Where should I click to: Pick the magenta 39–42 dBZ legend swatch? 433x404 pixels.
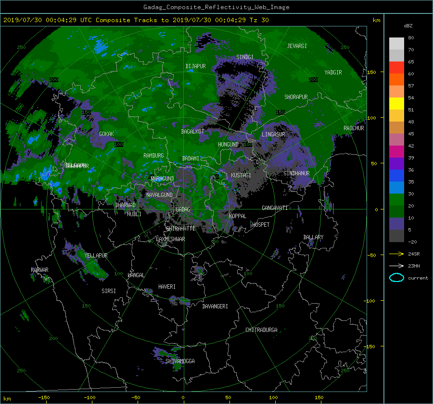click(396, 151)
